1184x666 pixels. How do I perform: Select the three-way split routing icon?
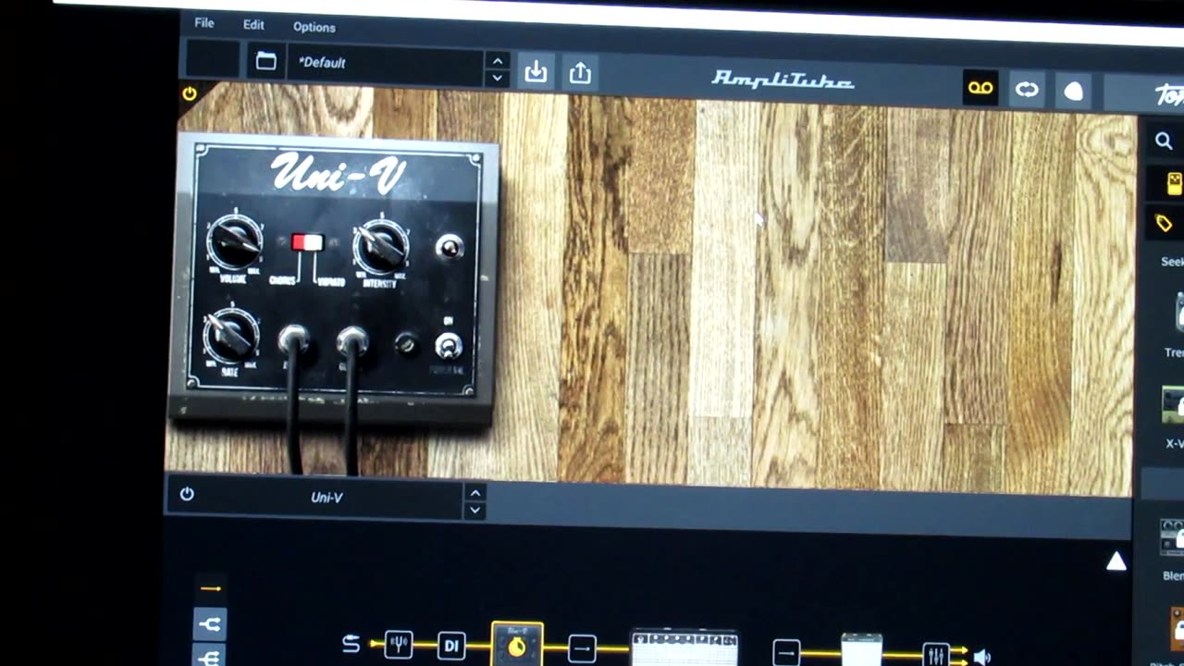[x=210, y=657]
